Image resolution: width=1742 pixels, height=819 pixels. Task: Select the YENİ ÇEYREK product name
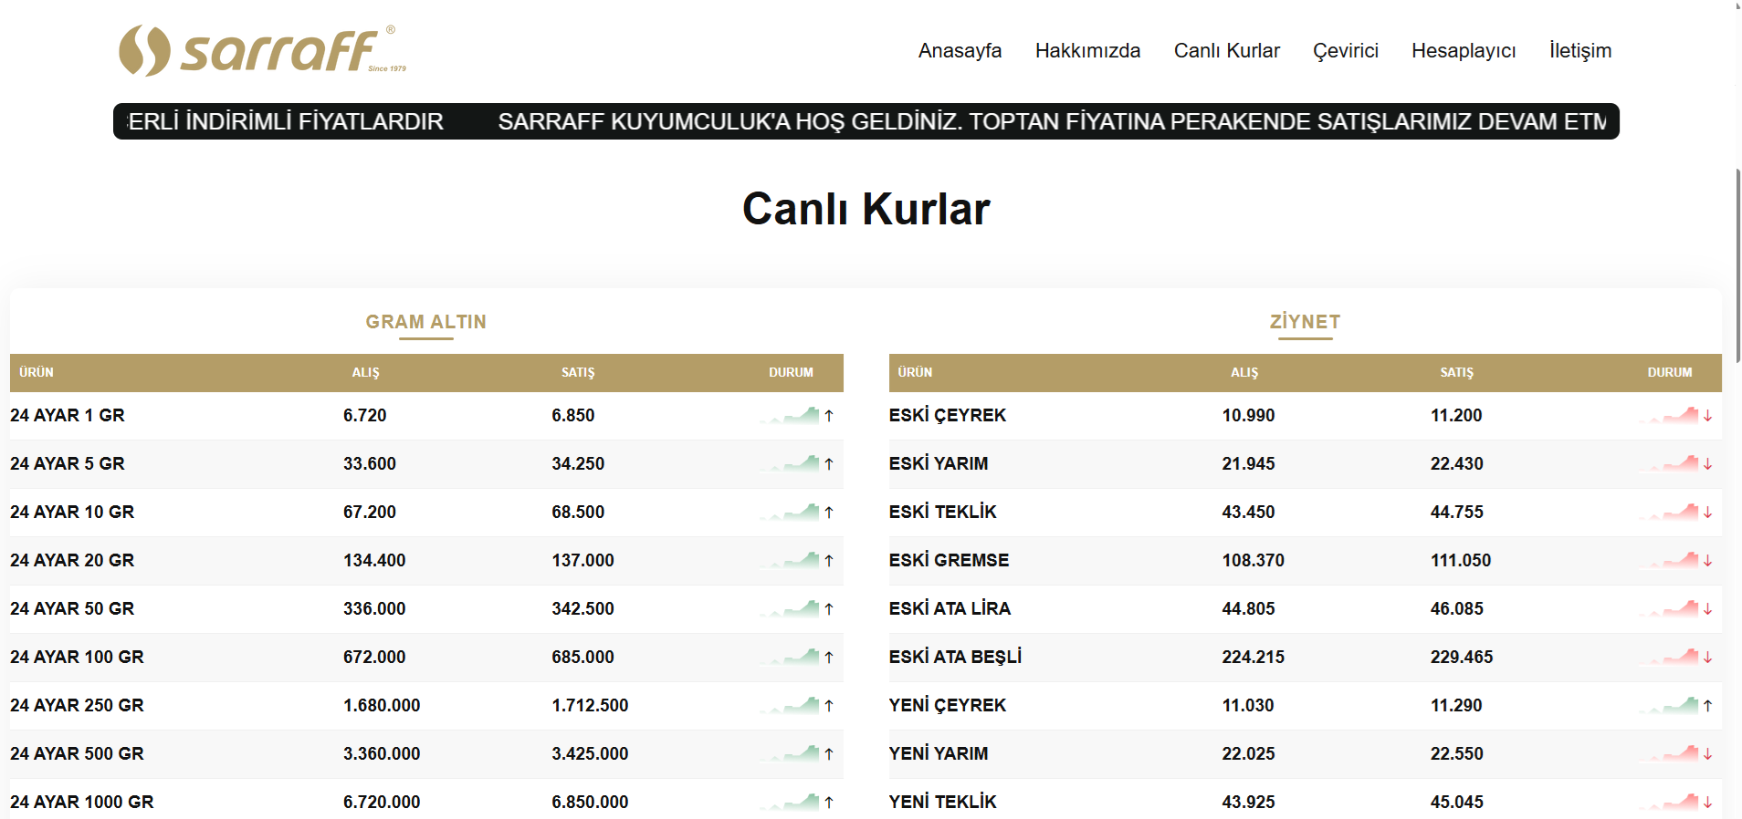click(x=948, y=705)
